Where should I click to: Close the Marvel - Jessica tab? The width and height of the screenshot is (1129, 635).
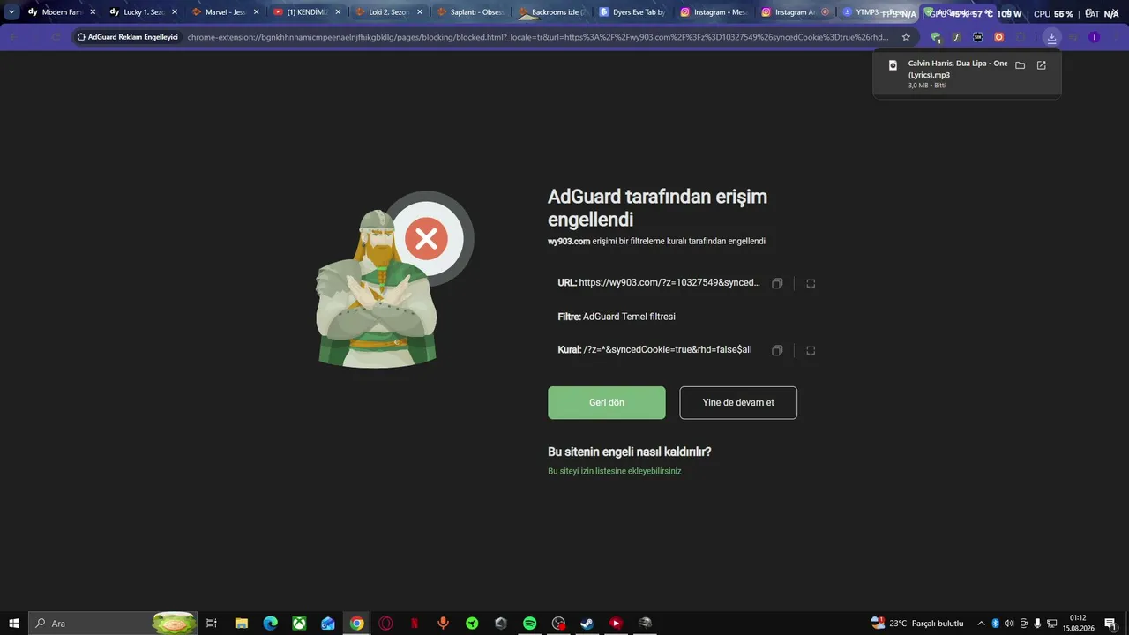(256, 12)
